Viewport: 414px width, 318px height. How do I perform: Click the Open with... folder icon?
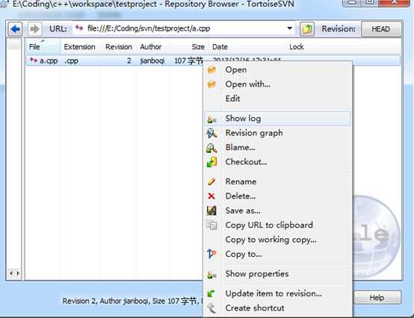pyautogui.click(x=211, y=84)
